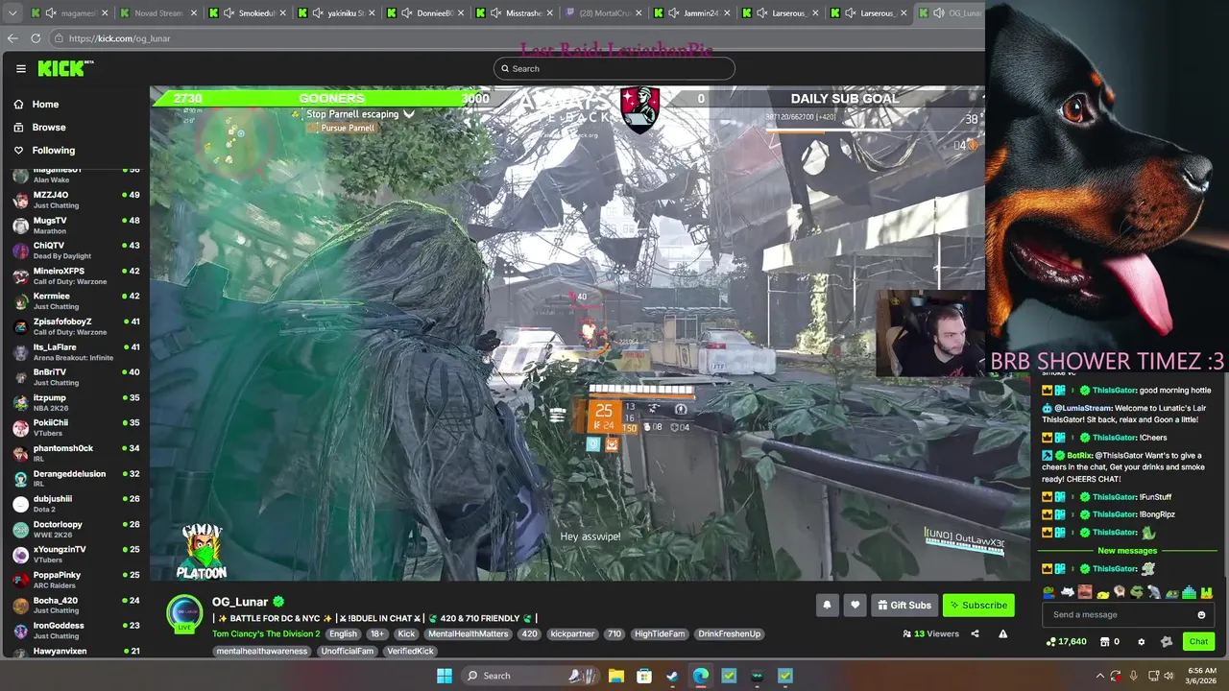Viewport: 1229px width, 691px height.
Task: Open Windows Start menu
Action: coord(444,676)
